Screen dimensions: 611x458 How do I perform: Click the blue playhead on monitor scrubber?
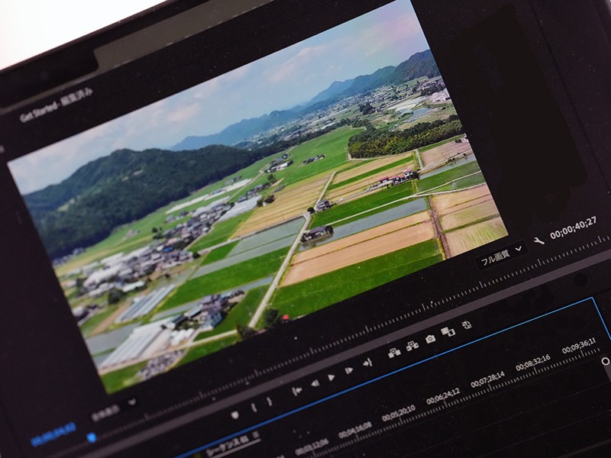tap(92, 437)
